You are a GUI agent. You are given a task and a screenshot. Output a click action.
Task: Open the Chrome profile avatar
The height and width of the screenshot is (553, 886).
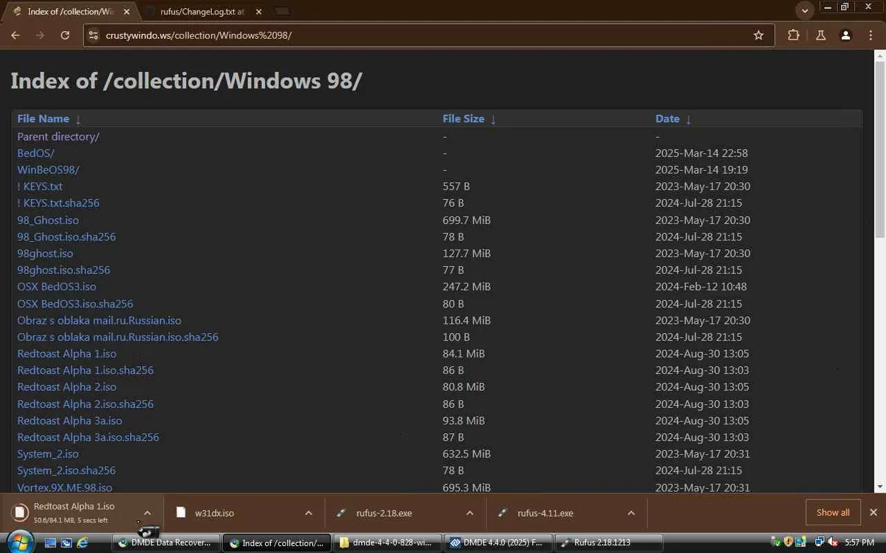pos(845,35)
